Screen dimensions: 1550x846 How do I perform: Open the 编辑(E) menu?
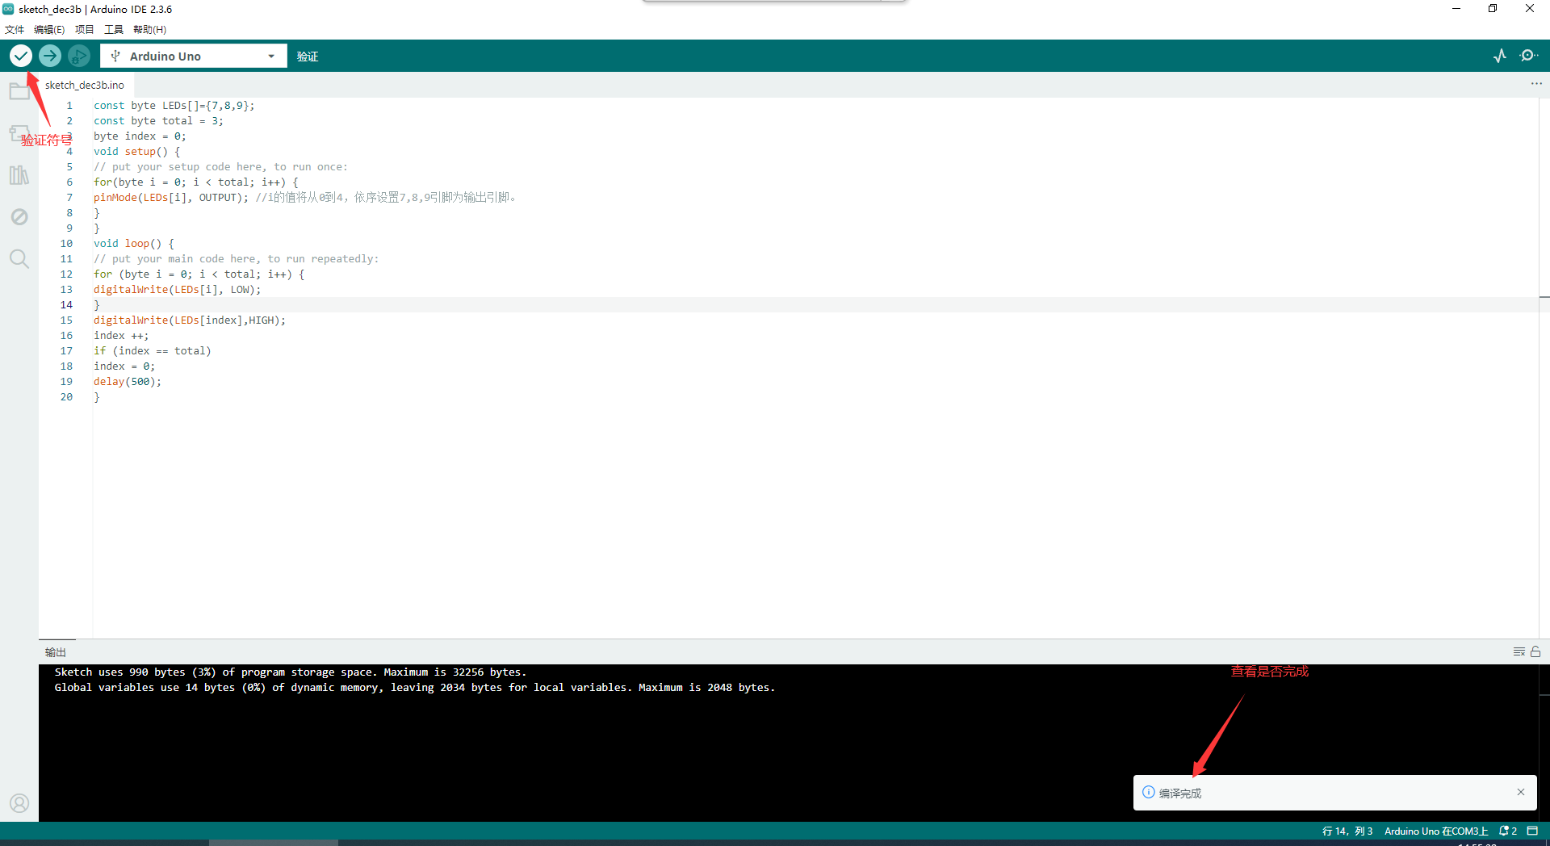[x=49, y=30]
